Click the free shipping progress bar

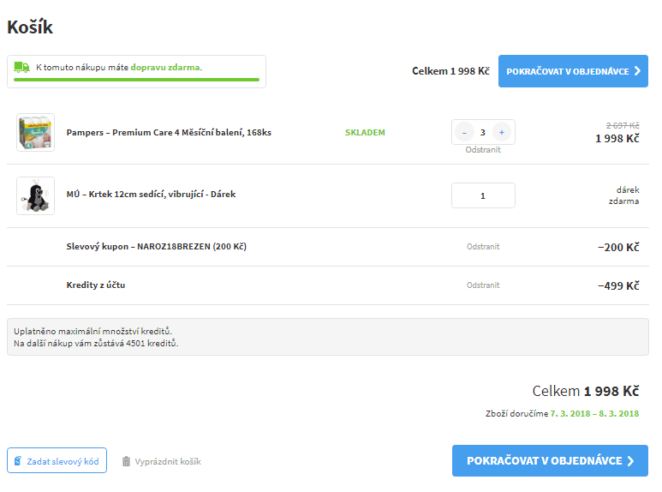(x=136, y=80)
